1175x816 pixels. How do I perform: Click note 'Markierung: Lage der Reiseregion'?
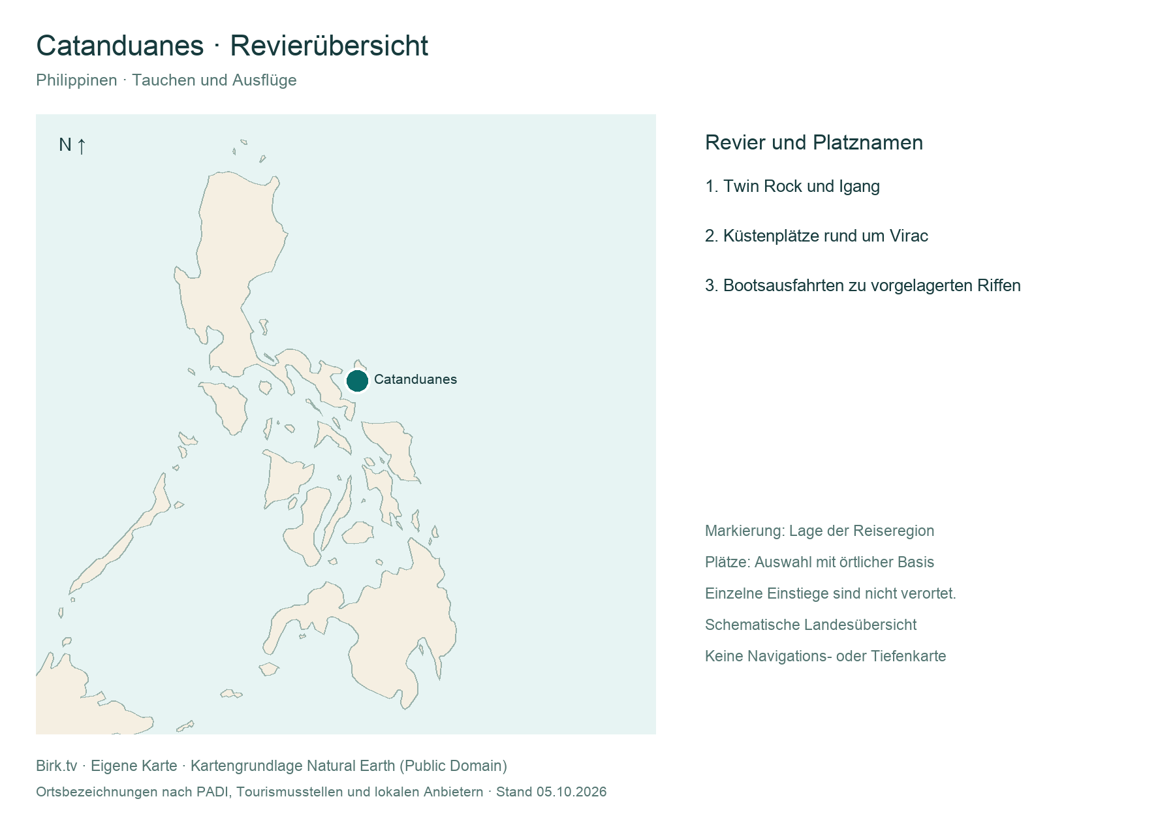pos(820,531)
